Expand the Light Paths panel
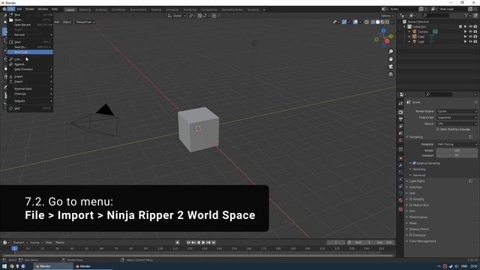Screen dimensions: 480x270 (417, 181)
